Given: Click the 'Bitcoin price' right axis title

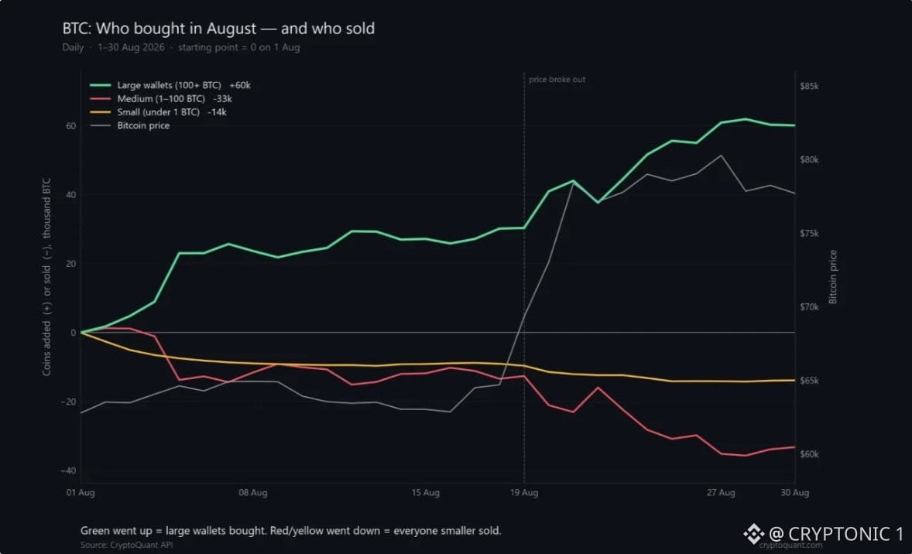Looking at the screenshot, I should coord(833,277).
